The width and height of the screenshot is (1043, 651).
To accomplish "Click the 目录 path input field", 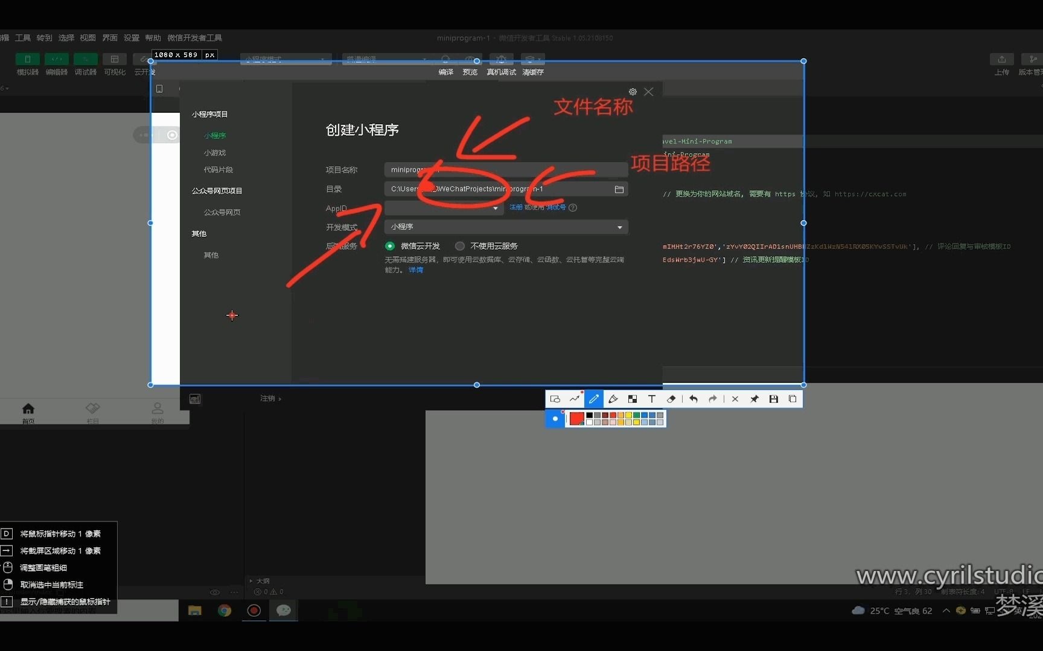I will click(x=506, y=189).
